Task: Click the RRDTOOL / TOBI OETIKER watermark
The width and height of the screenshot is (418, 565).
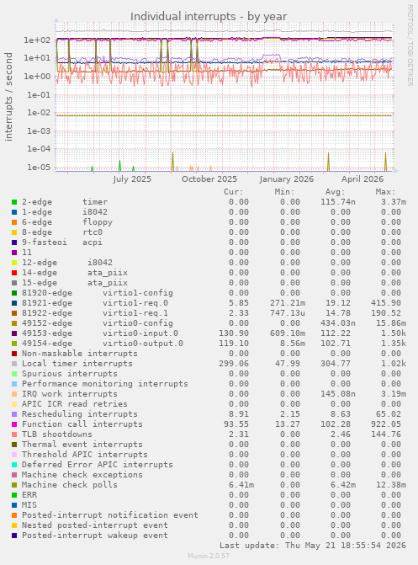Action: coord(410,45)
